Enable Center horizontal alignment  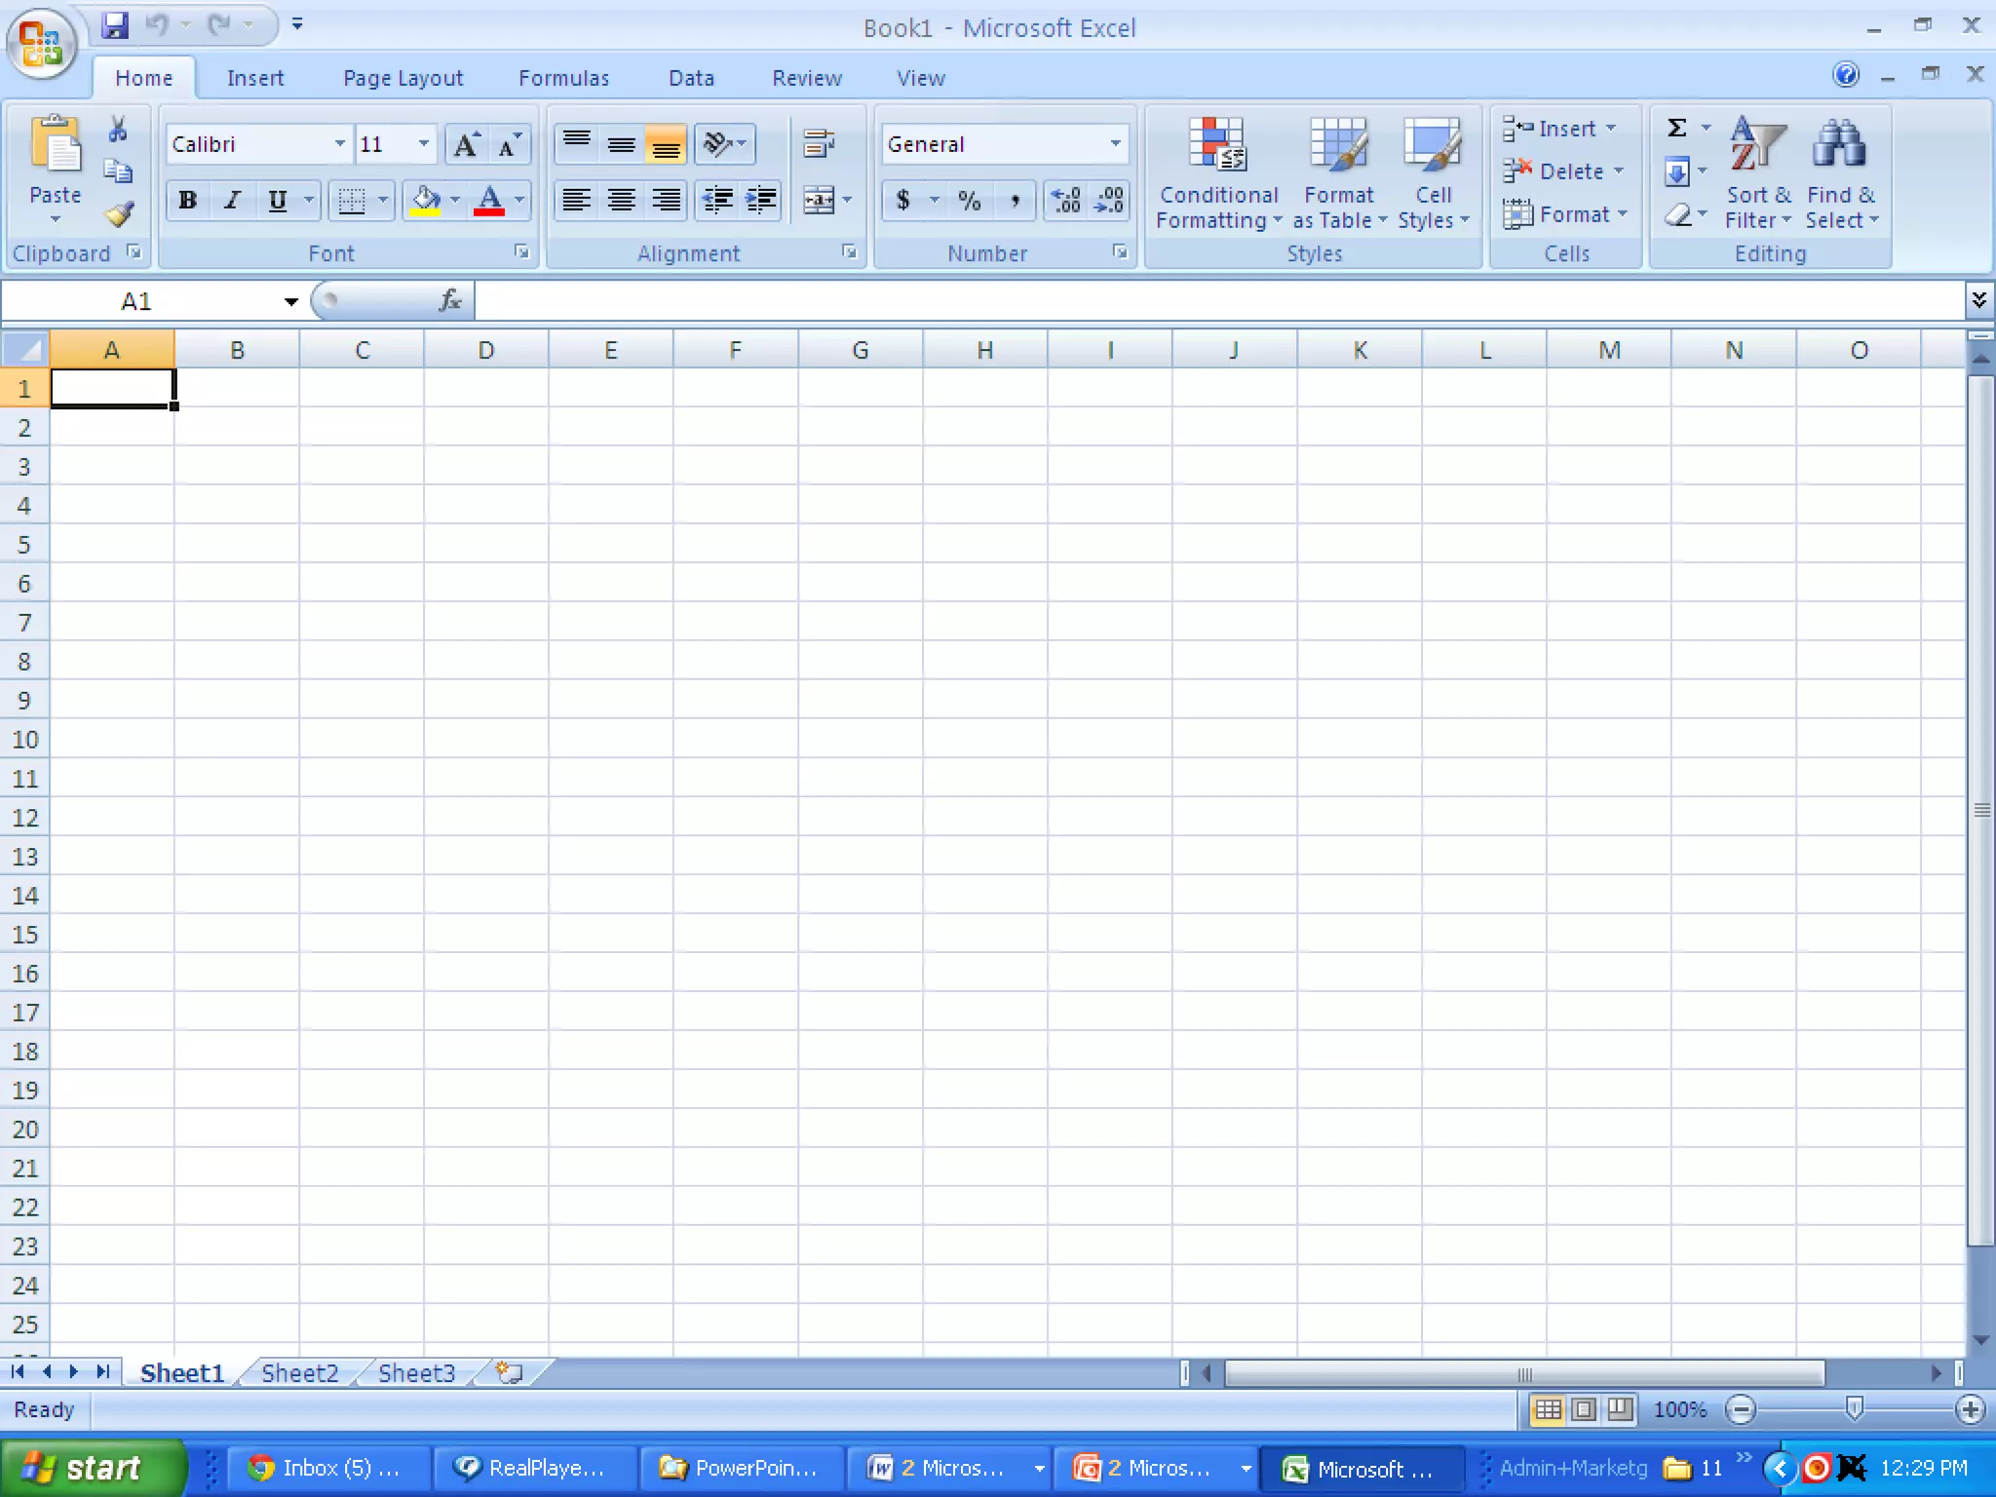click(621, 201)
